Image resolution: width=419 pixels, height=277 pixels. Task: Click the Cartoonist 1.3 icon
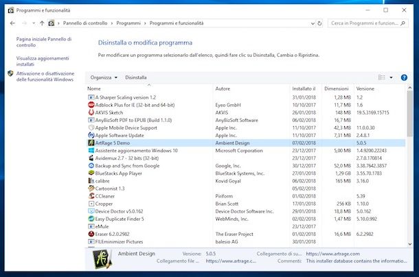click(x=91, y=189)
